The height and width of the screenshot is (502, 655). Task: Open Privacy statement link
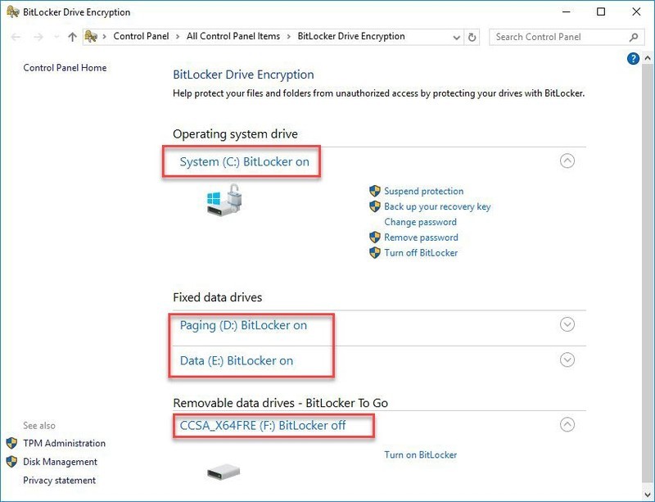[59, 480]
